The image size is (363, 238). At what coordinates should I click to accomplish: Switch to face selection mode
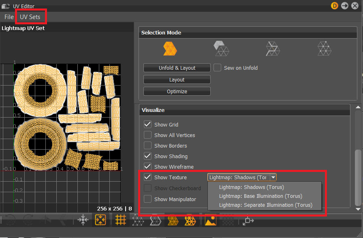point(221,48)
